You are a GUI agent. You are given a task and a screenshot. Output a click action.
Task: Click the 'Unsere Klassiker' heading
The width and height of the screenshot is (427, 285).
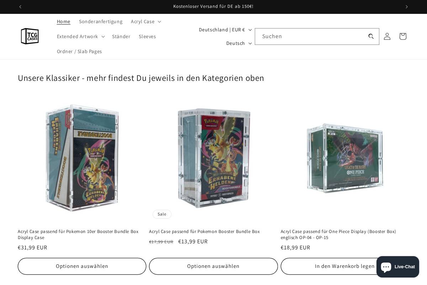[141, 78]
